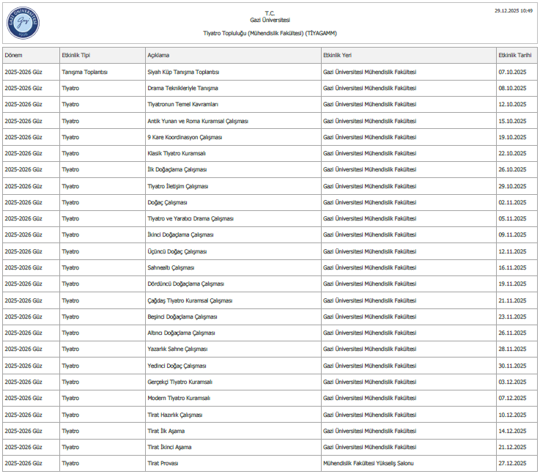Click the Çağdaş Tiyatro Kuramsal Çalışması entry
The height and width of the screenshot is (474, 540).
coord(190,300)
